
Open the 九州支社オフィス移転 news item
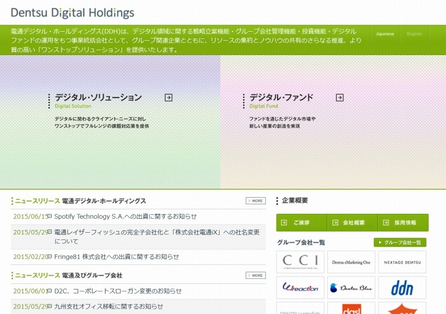109,306
